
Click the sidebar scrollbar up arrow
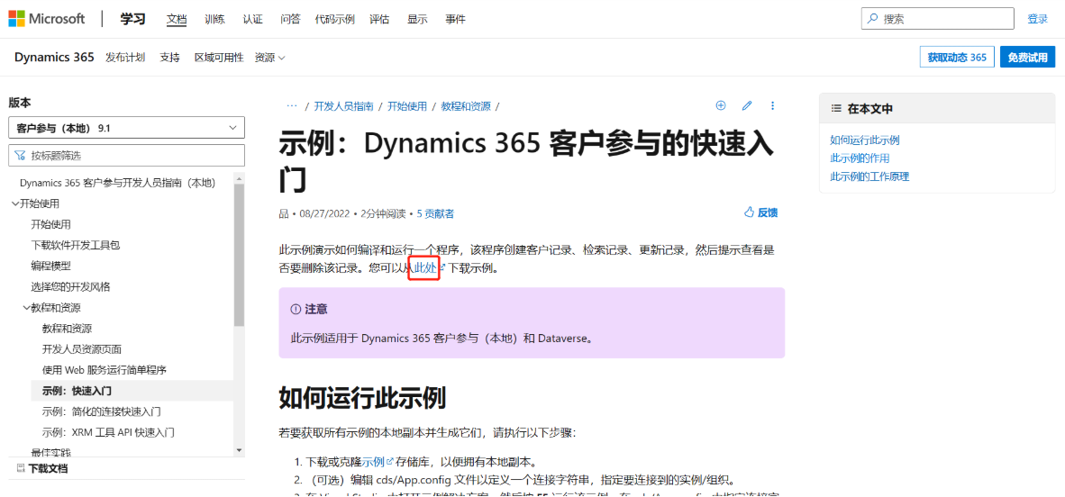pos(239,178)
